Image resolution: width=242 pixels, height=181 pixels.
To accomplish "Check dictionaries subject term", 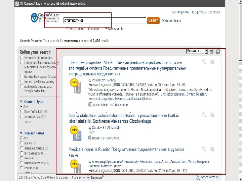I will tap(22, 153).
